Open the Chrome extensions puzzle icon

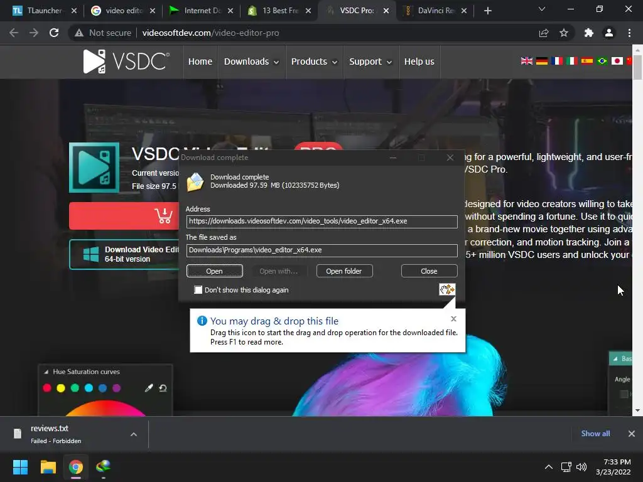tap(589, 33)
